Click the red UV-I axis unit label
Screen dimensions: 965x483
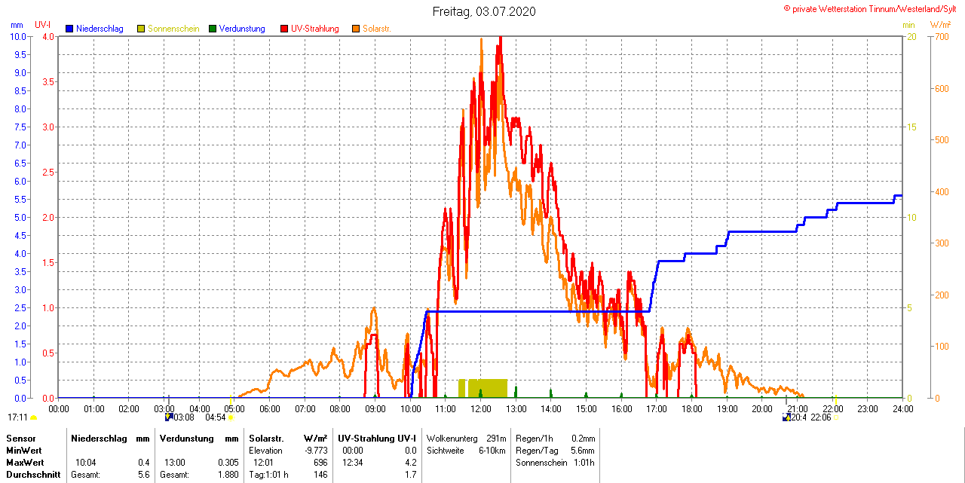pyautogui.click(x=43, y=25)
